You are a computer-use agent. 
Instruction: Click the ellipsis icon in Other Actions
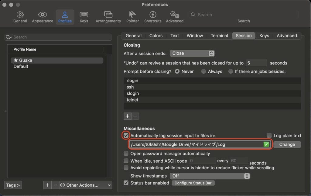pyautogui.click(x=63, y=185)
